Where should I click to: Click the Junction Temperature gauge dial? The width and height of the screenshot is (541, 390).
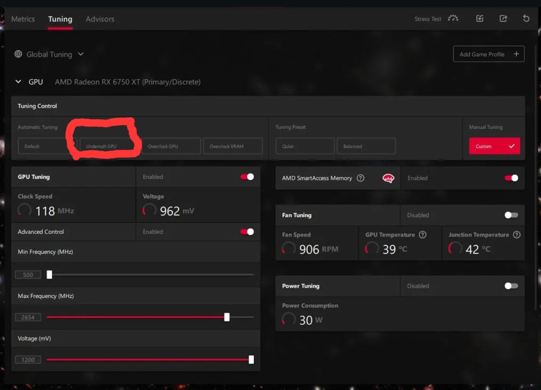(455, 248)
